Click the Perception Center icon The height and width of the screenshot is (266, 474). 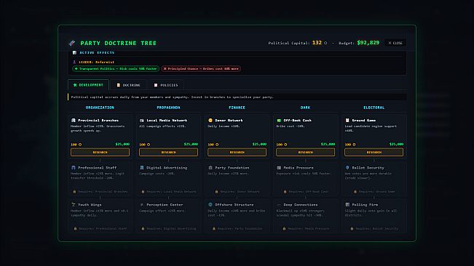142,204
